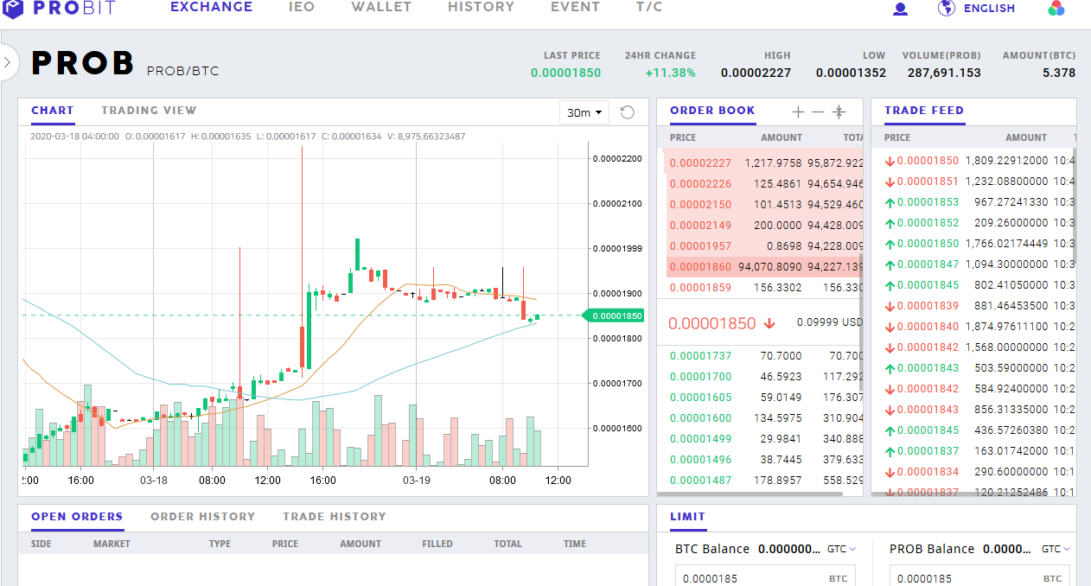
Task: Click trade feed row with amount 967.27241330
Action: pos(974,201)
